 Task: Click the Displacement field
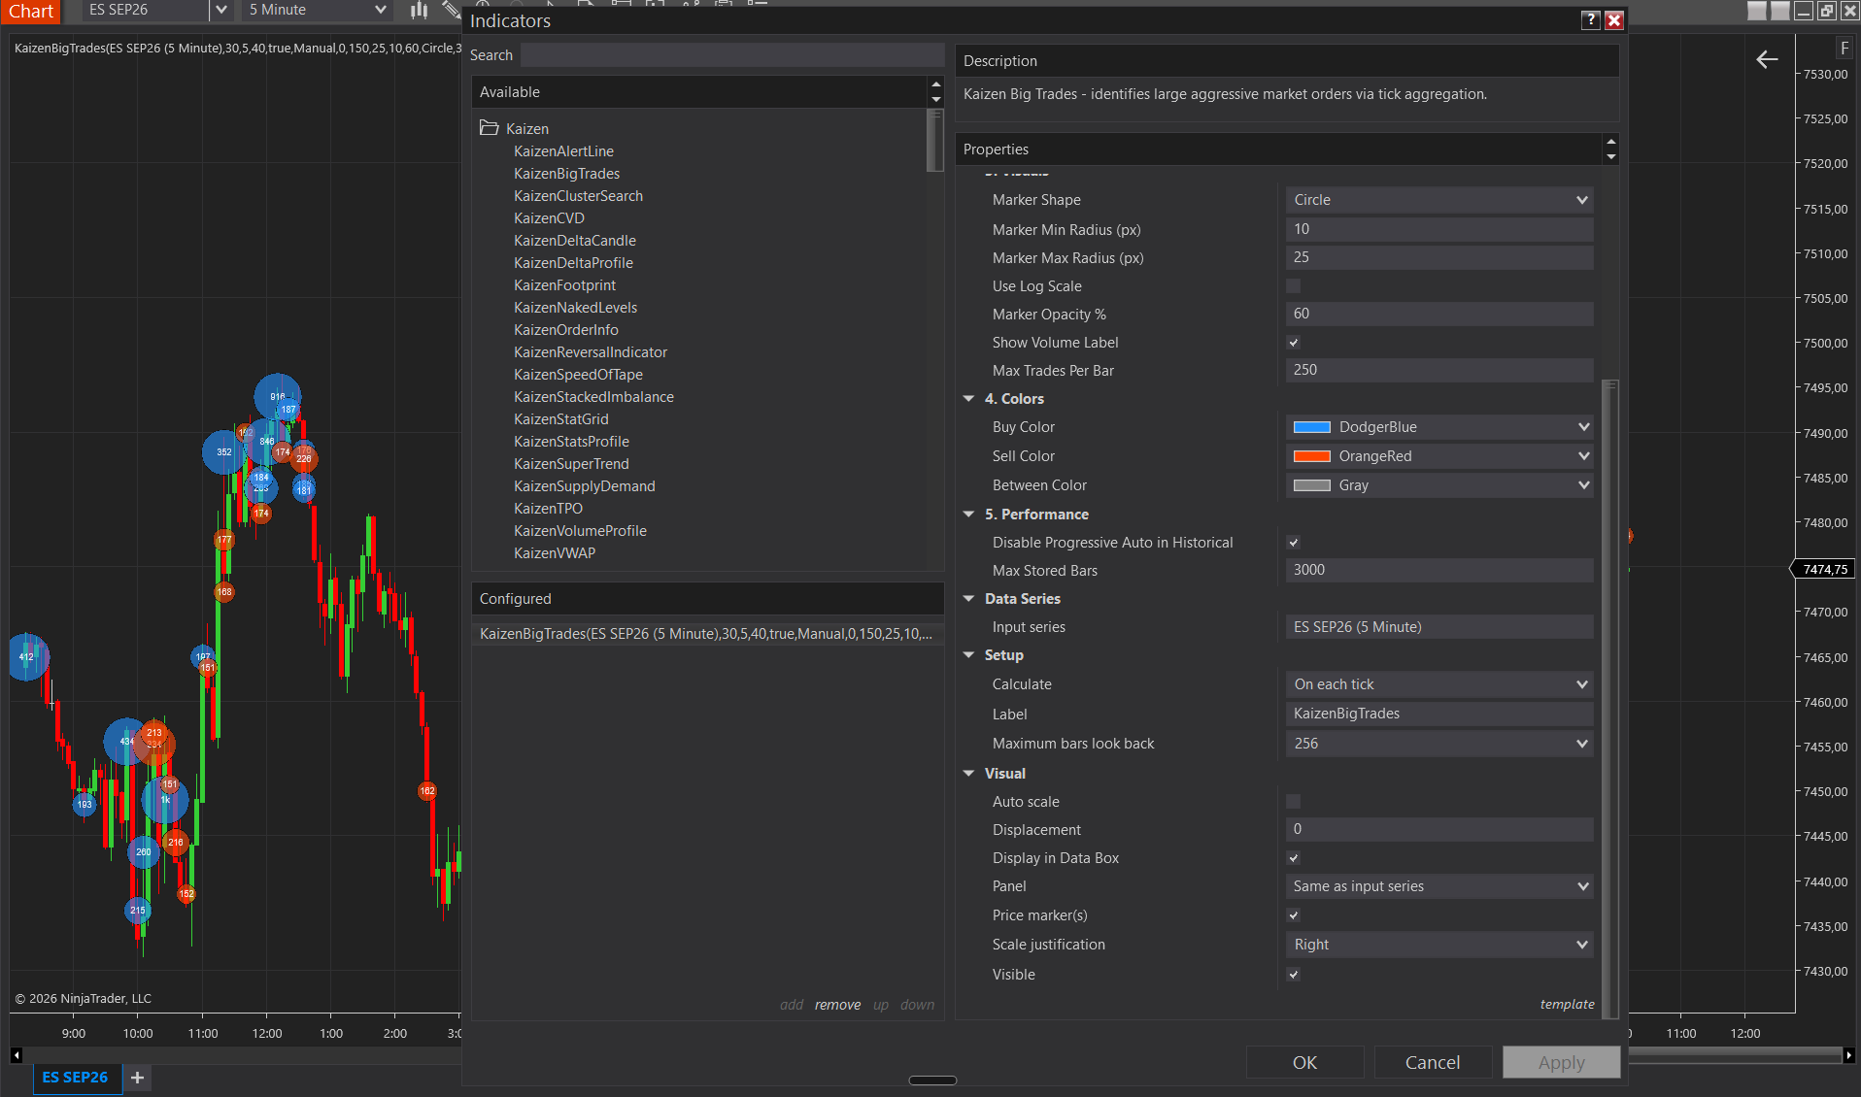pyautogui.click(x=1439, y=829)
